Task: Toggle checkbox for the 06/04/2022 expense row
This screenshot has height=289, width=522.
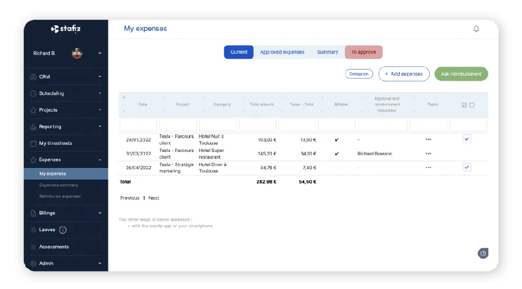Action: coord(467,167)
